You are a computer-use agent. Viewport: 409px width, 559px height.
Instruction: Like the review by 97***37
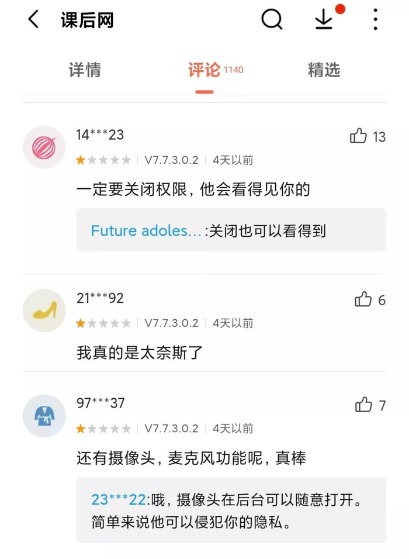363,405
